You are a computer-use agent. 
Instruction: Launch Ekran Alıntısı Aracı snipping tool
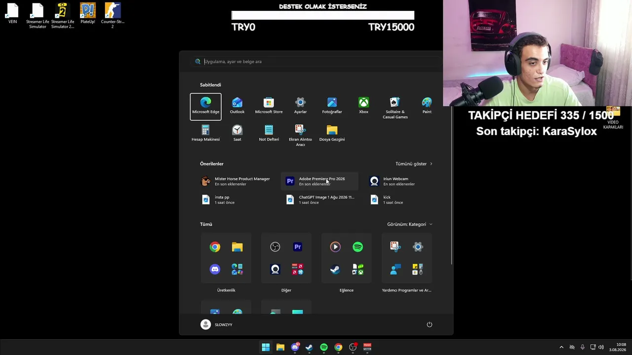point(300,135)
